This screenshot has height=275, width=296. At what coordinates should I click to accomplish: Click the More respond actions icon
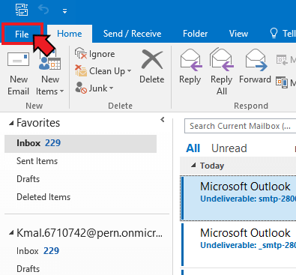282,82
